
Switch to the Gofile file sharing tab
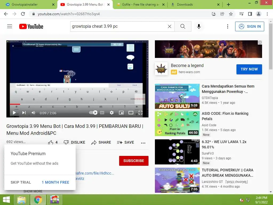[140, 5]
